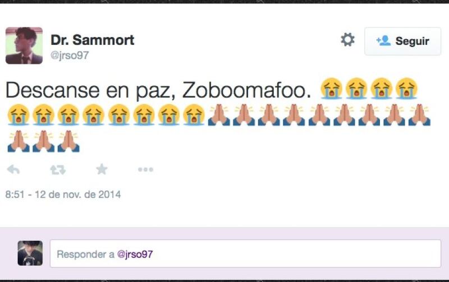
Task: Open Dr. Sammort's profile picture
Action: [24, 45]
